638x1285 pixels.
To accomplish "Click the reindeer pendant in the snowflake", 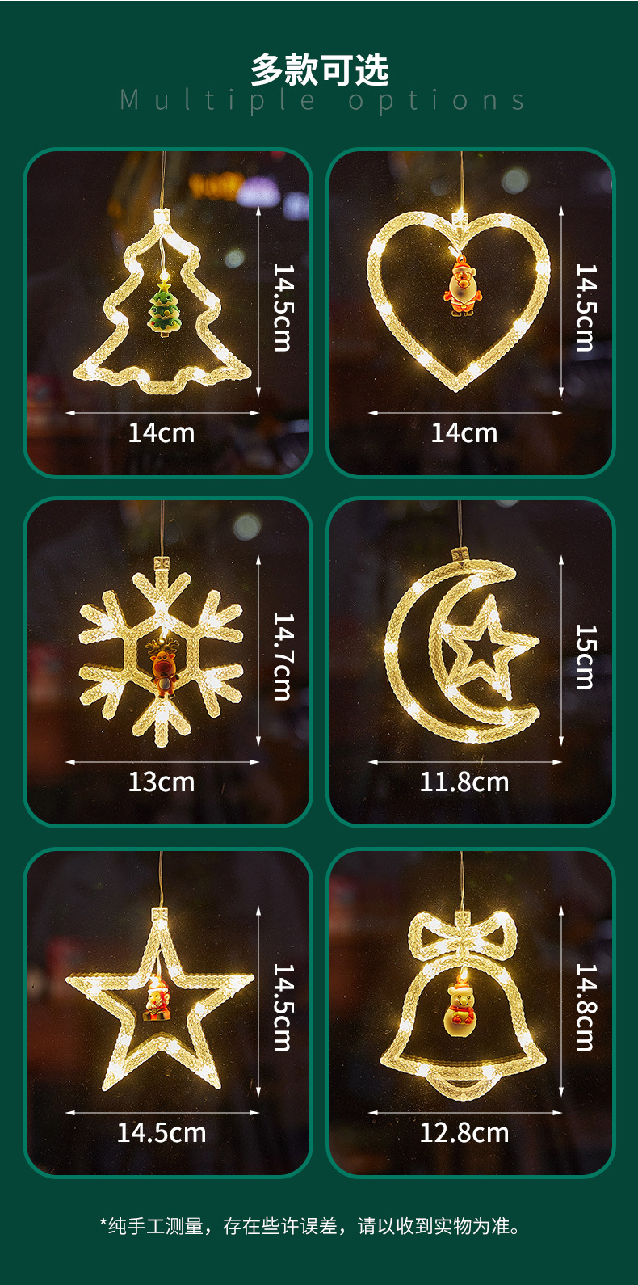I will (x=163, y=664).
